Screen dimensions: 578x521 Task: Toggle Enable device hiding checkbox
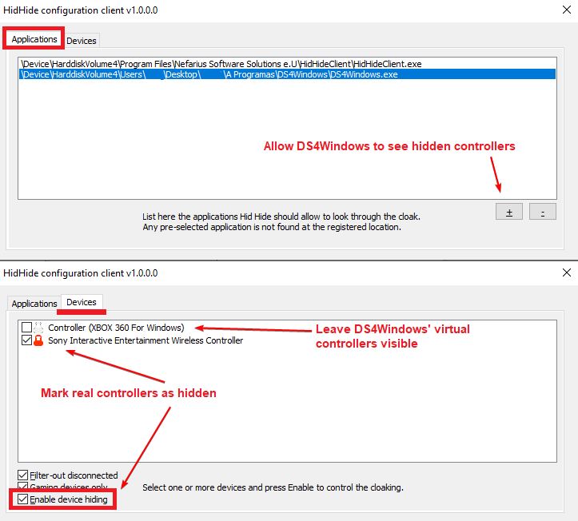(x=23, y=499)
